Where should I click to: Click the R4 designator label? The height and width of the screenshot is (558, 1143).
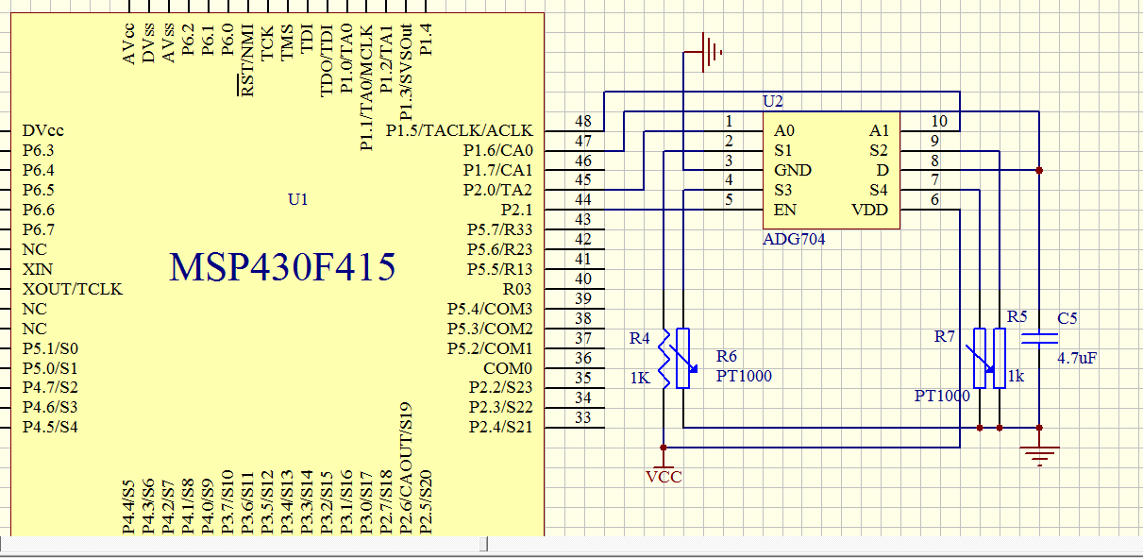point(640,338)
